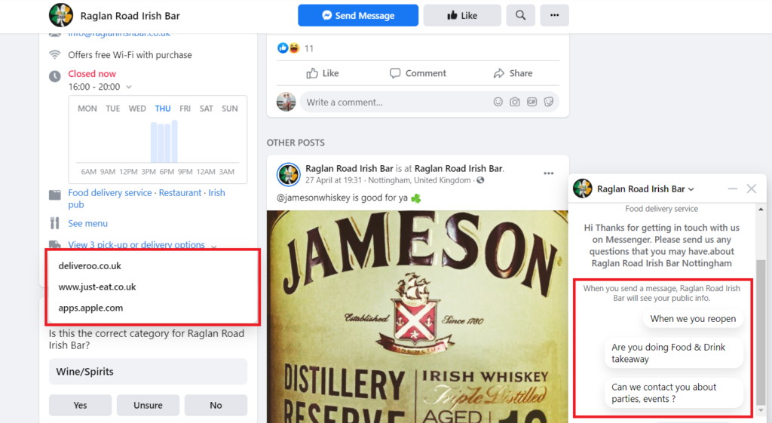Expand opening hours 16:00 - 20:00 chevron
772x423 pixels.
[x=128, y=87]
